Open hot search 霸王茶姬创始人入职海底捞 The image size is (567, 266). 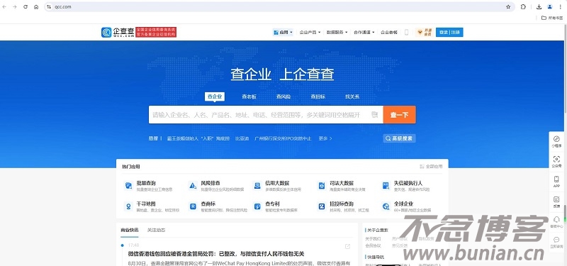198,138
